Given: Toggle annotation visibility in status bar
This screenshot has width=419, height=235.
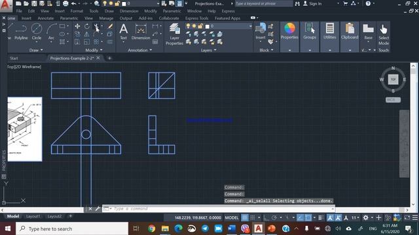Looking at the screenshot, I should (x=330, y=217).
